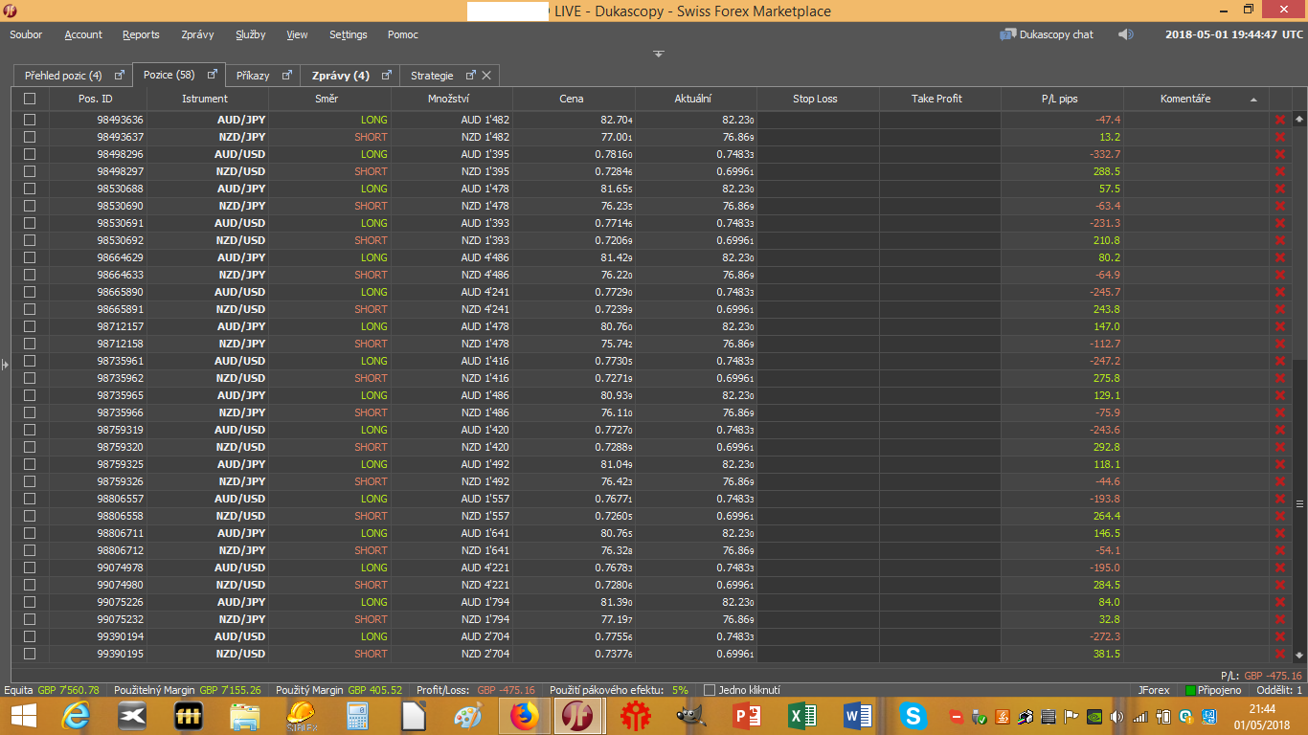Mute sound with the speaker icon
Viewport: 1308px width, 735px height.
1125,34
